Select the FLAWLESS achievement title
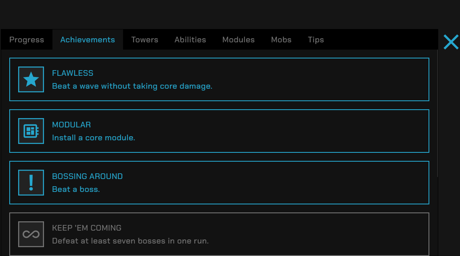 [73, 73]
